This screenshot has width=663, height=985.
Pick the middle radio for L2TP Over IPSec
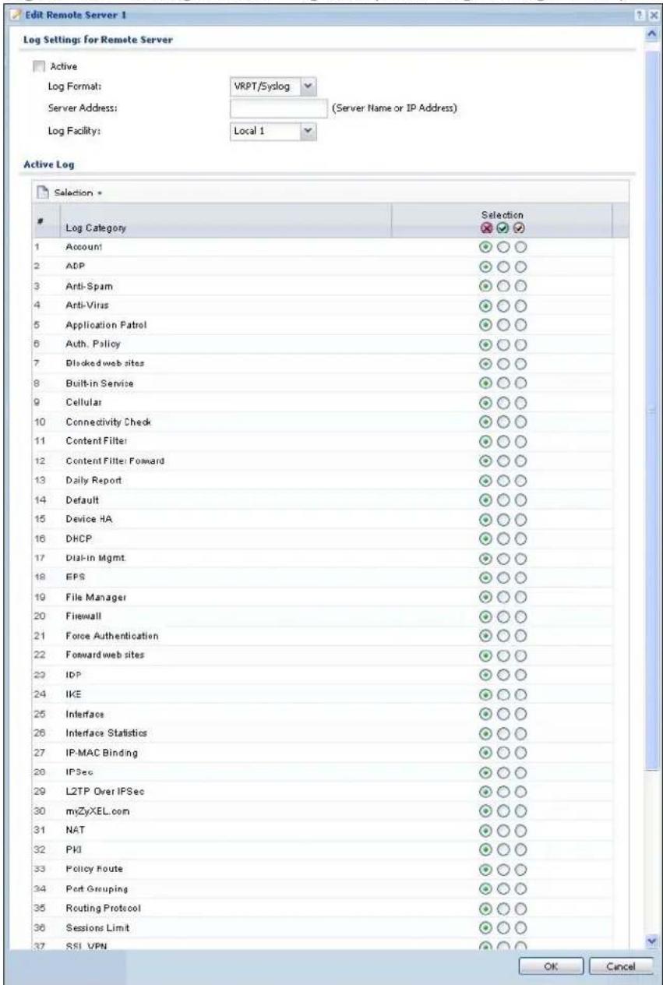505,792
